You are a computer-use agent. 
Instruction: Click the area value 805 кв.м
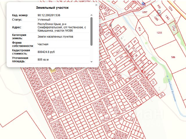click(43, 60)
